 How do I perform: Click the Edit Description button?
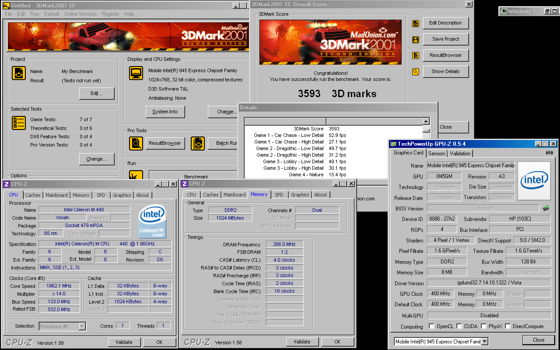[x=445, y=23]
